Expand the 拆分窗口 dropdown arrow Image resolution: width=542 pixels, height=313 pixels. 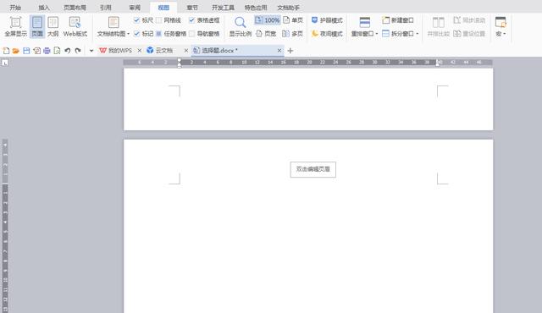(418, 34)
